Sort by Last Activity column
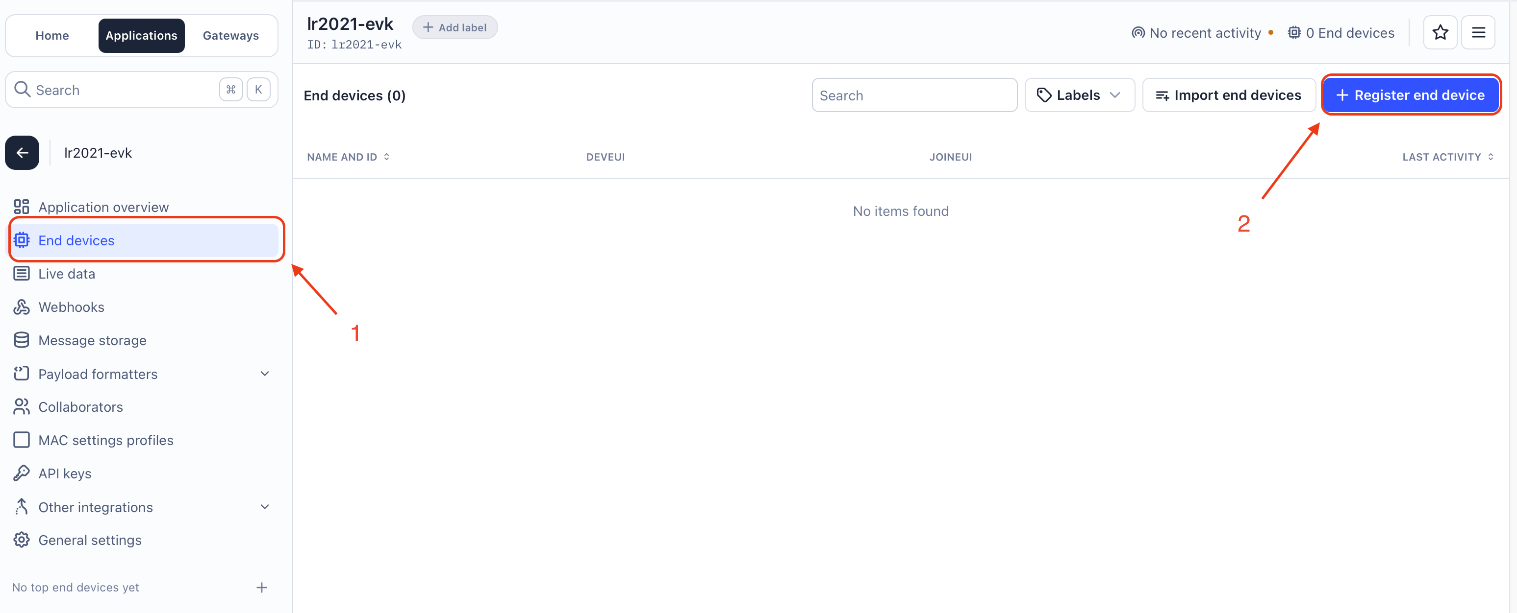 point(1447,157)
